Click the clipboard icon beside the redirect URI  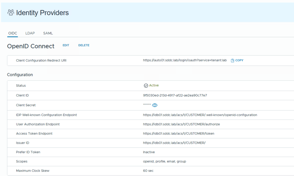(x=232, y=60)
